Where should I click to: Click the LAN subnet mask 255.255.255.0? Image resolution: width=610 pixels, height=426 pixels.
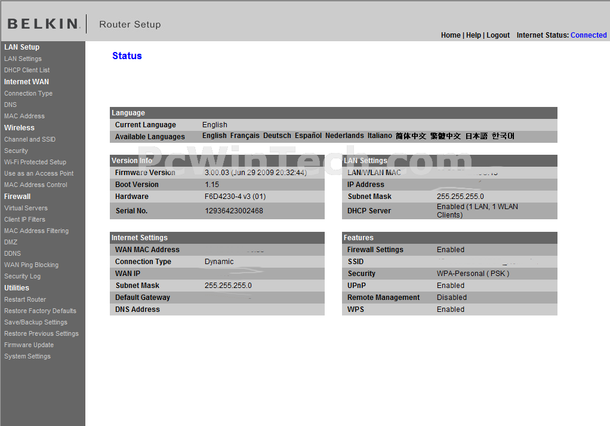pyautogui.click(x=460, y=197)
